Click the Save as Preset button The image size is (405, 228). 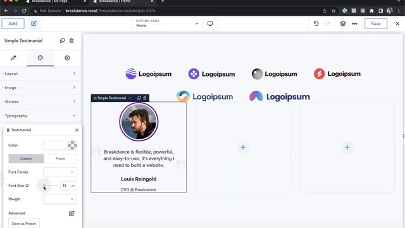point(24,224)
